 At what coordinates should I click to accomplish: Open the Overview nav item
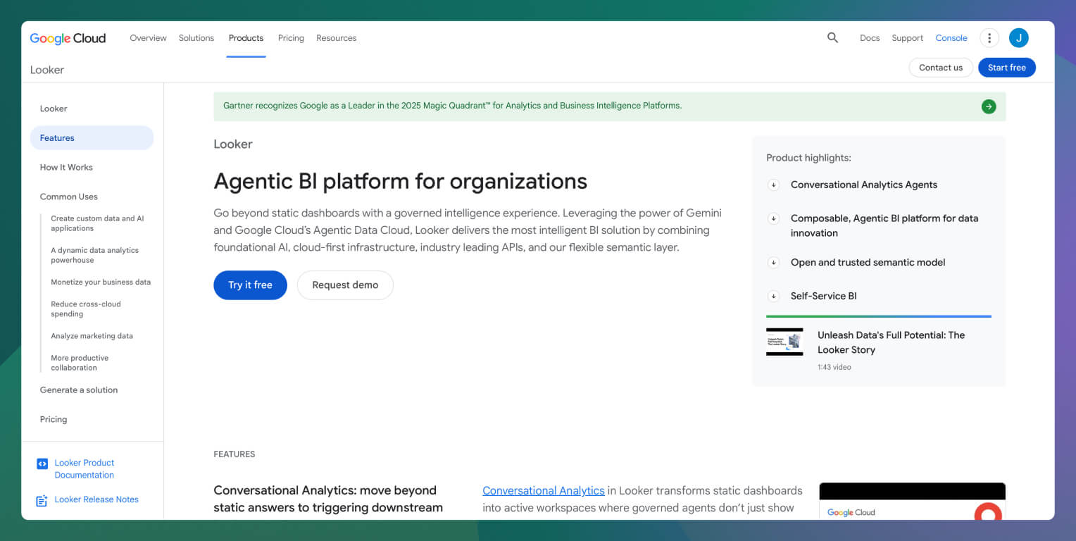click(x=148, y=38)
